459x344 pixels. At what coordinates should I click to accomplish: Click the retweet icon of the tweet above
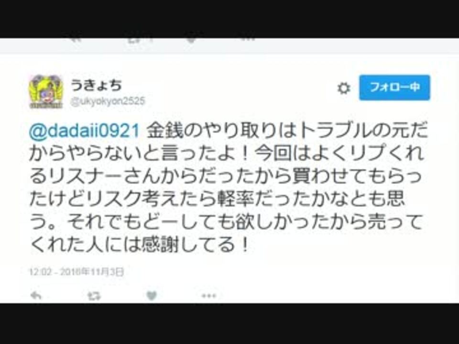137,40
